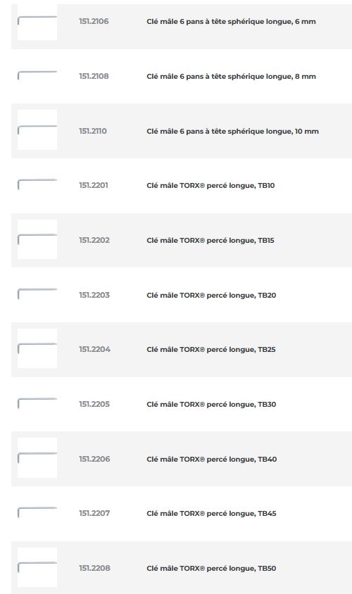The image size is (352, 594).
Task: Open product thumbnail for 151.2106 hex key
Action: coord(37,21)
